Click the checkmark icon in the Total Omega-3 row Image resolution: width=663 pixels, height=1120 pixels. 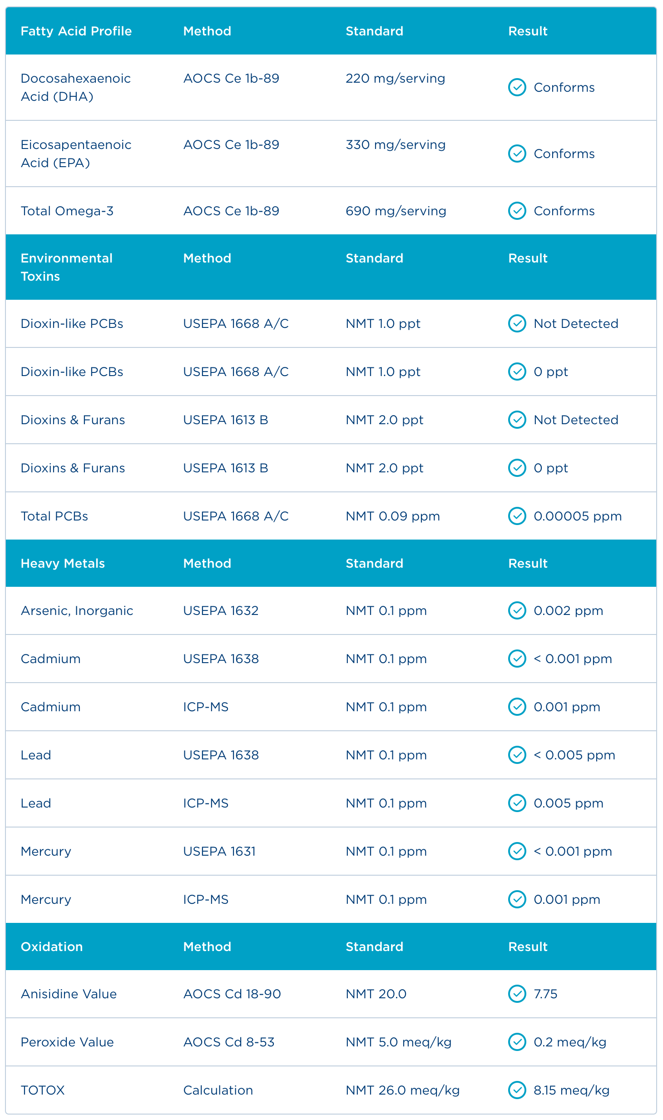point(517,211)
